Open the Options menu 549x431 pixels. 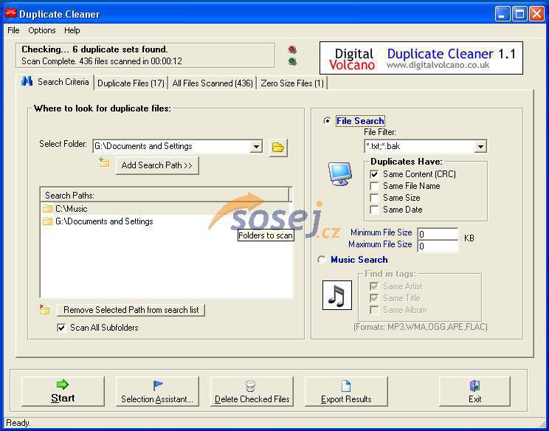(x=42, y=30)
